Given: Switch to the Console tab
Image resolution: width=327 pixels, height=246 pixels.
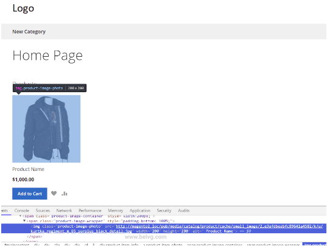Looking at the screenshot, I should click(22, 211).
